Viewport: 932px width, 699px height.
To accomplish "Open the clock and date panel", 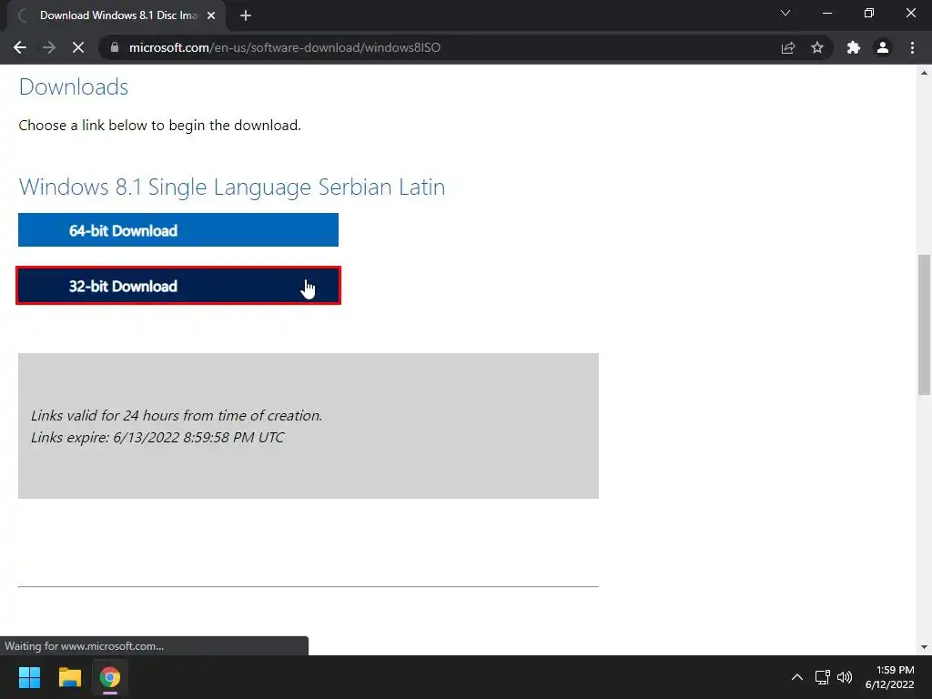I will (x=890, y=677).
